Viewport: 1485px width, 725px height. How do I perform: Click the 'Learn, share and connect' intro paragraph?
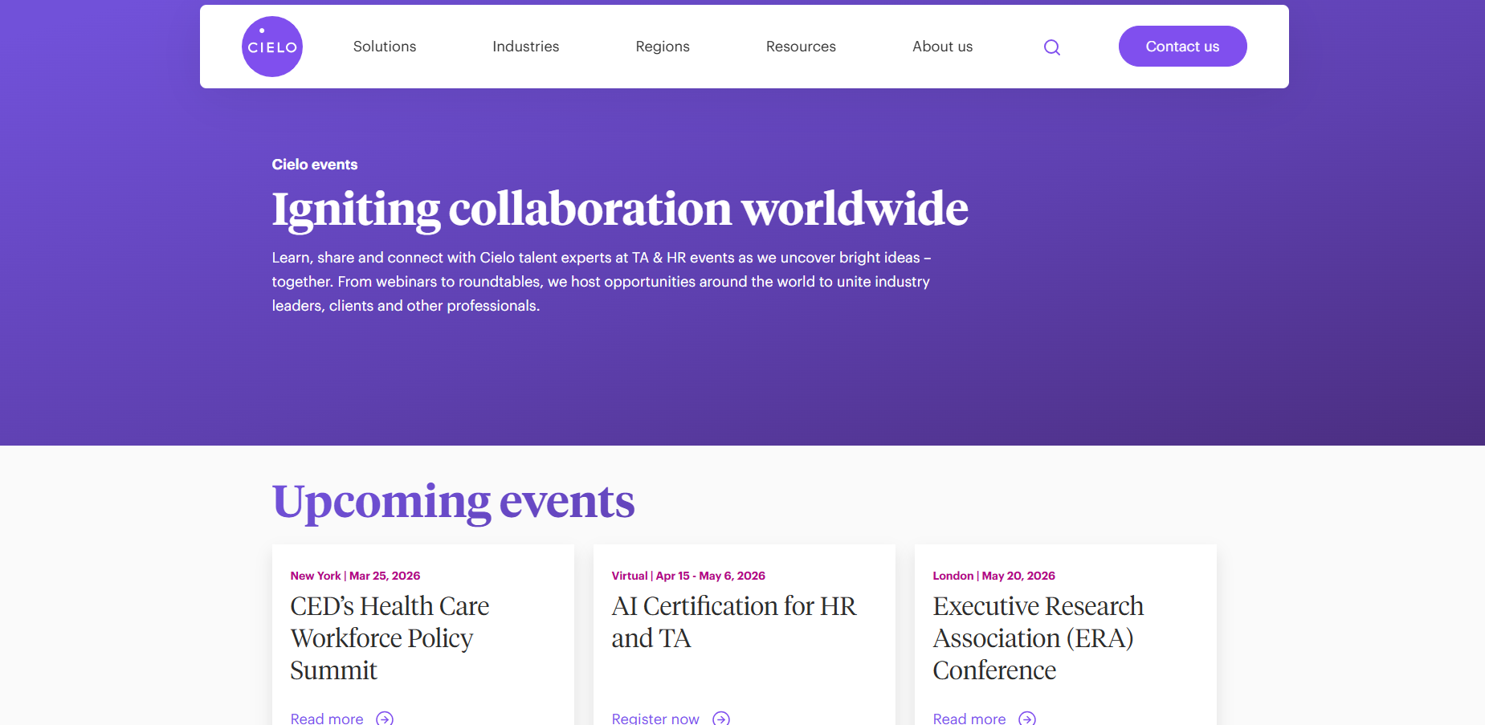[602, 282]
